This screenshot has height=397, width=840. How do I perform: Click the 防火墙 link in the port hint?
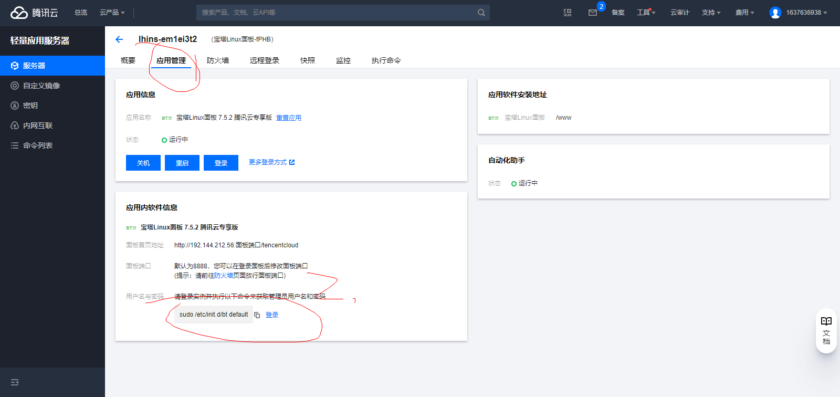tap(224, 276)
